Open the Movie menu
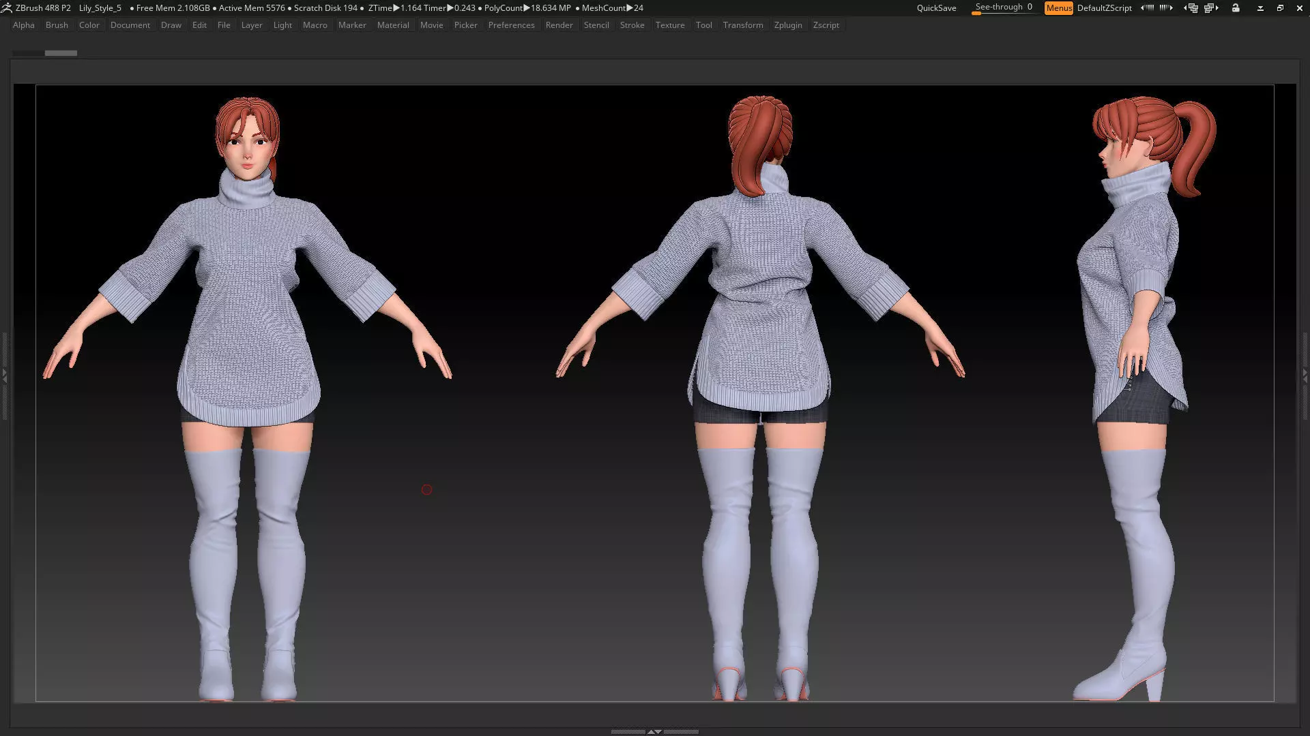1310x736 pixels. tap(432, 25)
